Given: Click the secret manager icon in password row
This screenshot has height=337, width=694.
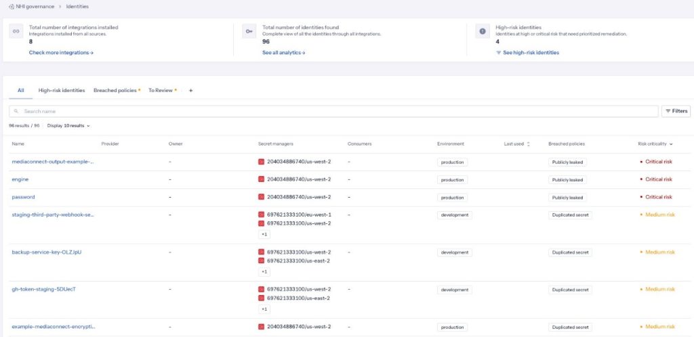Looking at the screenshot, I should 261,197.
